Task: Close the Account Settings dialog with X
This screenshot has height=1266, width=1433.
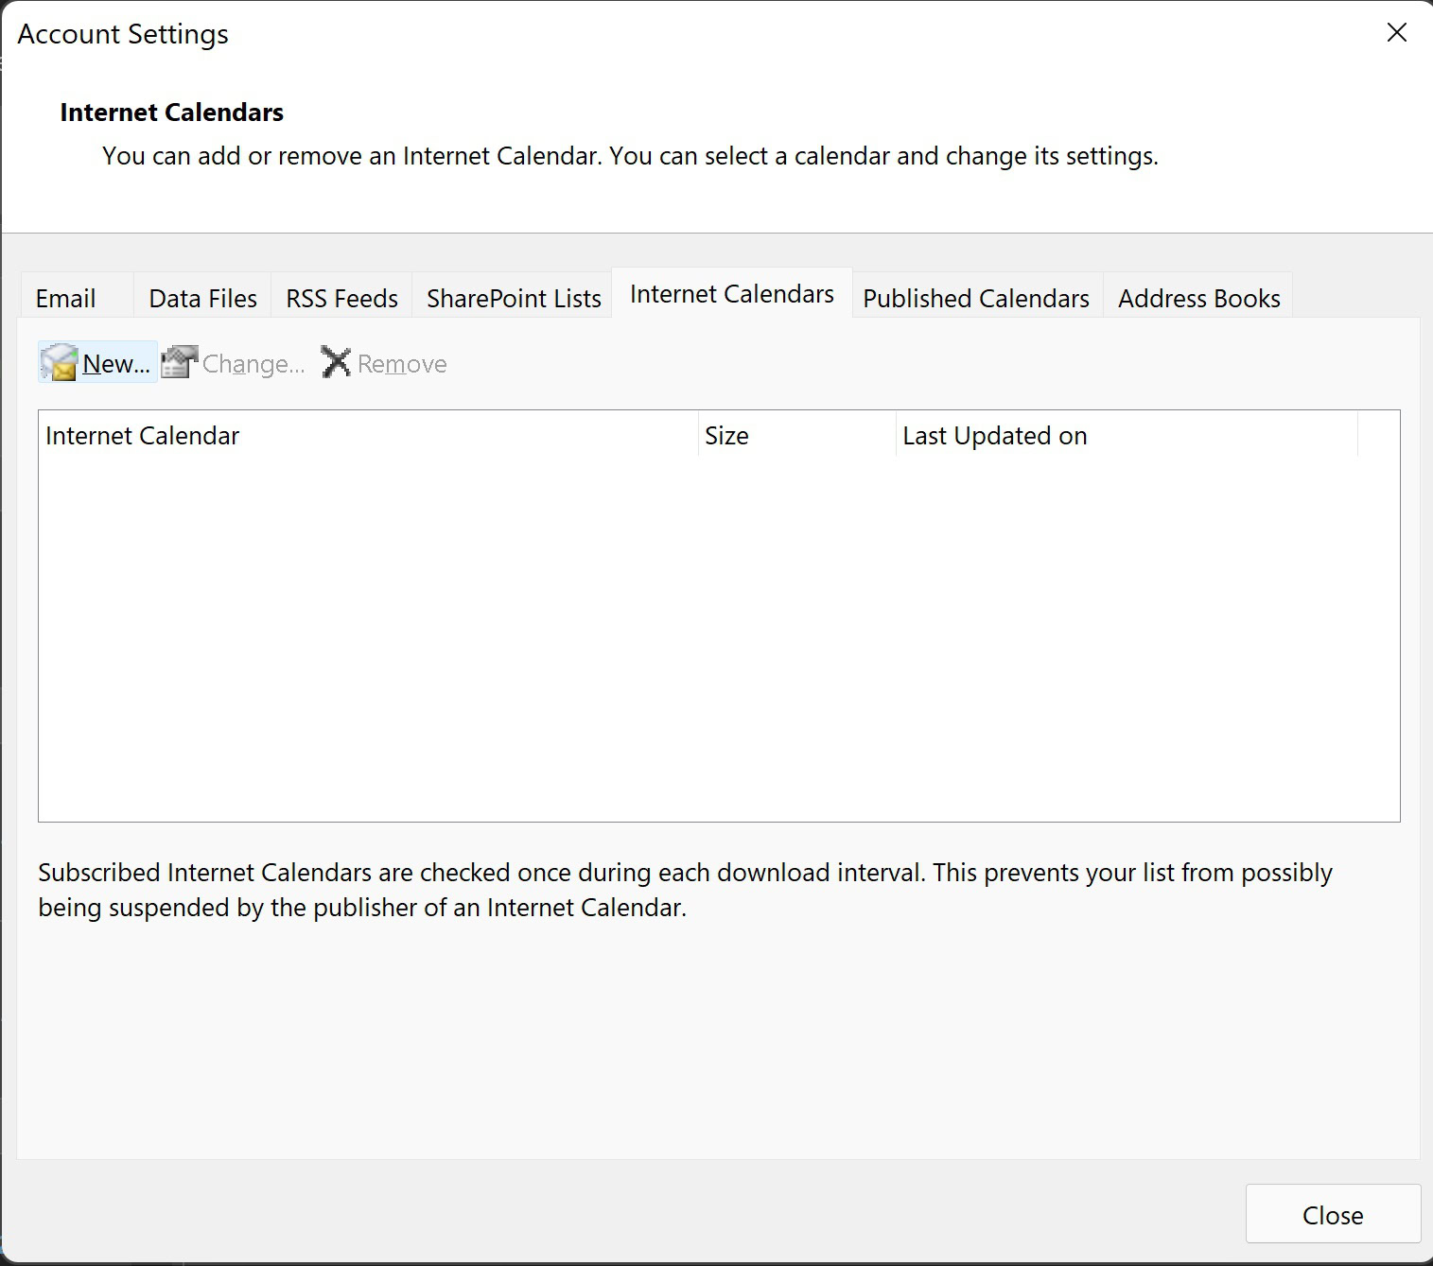Action: coord(1396,33)
